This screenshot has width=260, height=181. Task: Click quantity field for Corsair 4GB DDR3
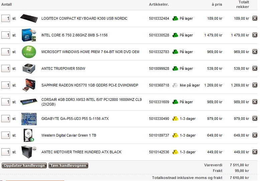[x=6, y=102]
